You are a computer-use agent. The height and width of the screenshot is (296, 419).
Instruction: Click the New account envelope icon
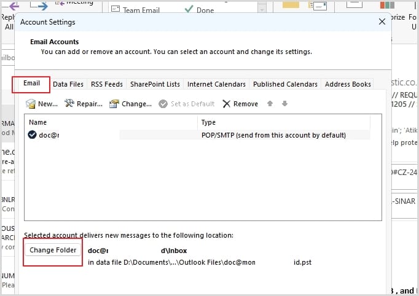31,104
